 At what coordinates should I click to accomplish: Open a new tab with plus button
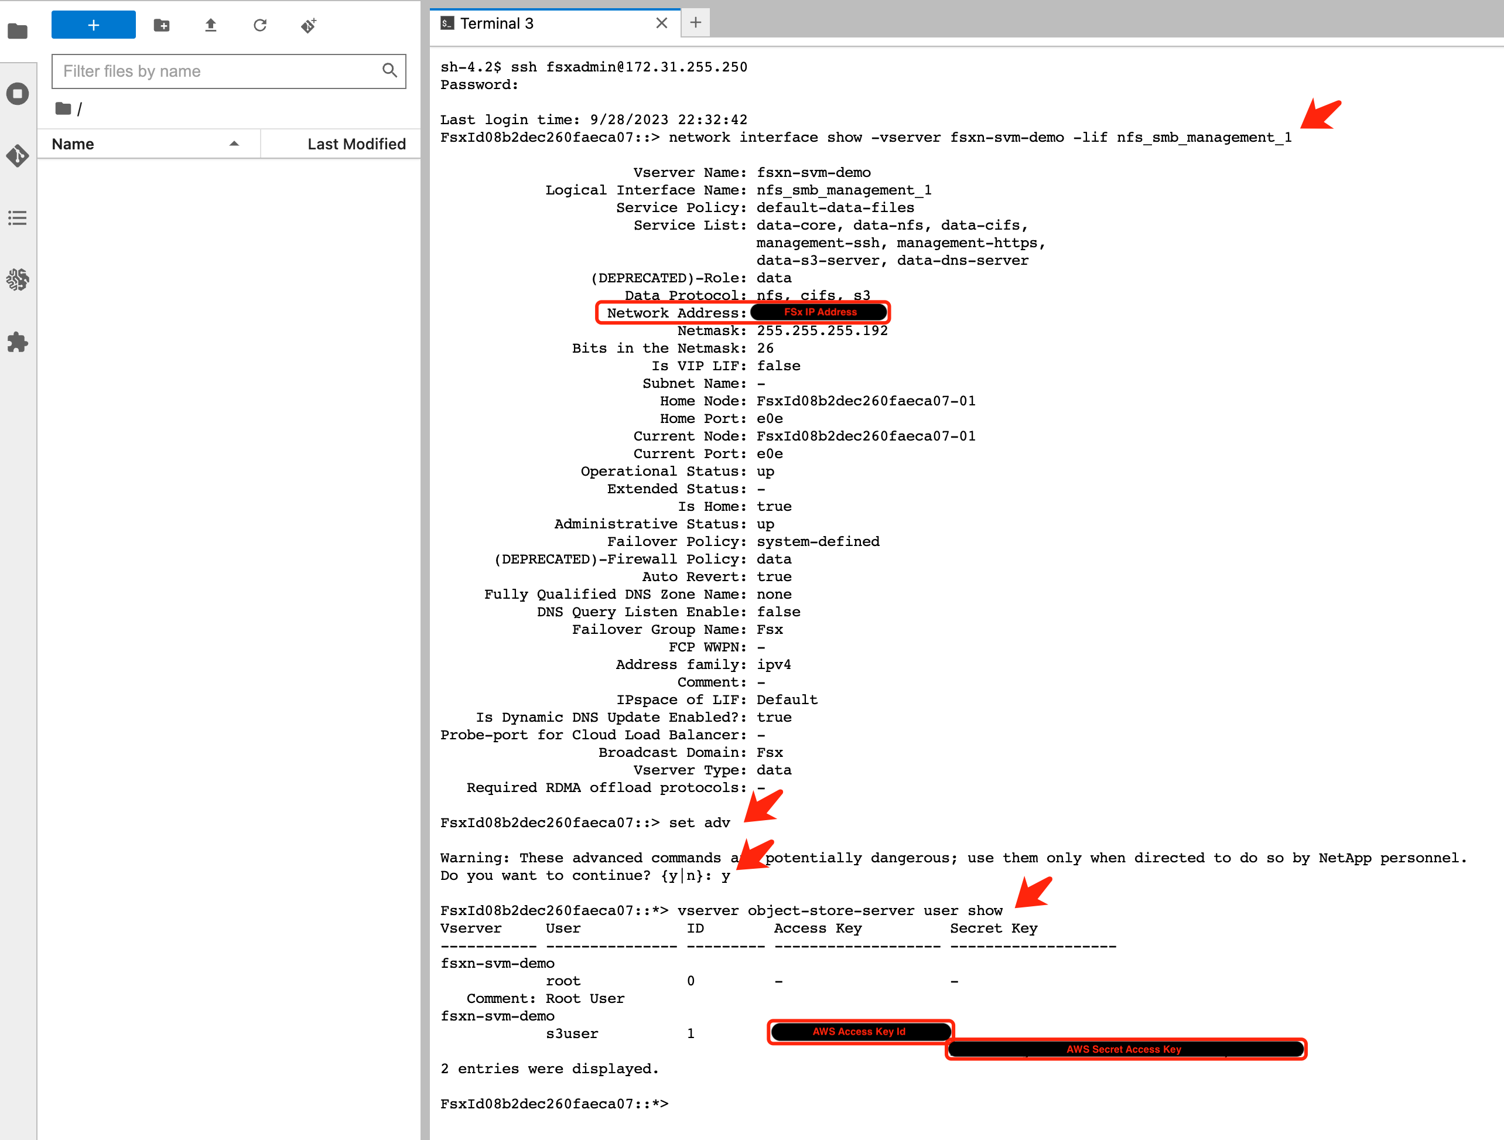(x=695, y=23)
